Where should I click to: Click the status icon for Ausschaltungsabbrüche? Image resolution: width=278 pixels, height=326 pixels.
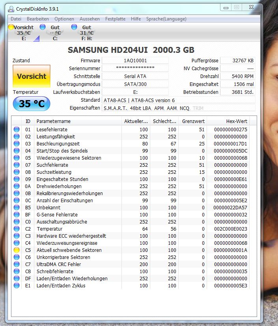[x=17, y=222]
